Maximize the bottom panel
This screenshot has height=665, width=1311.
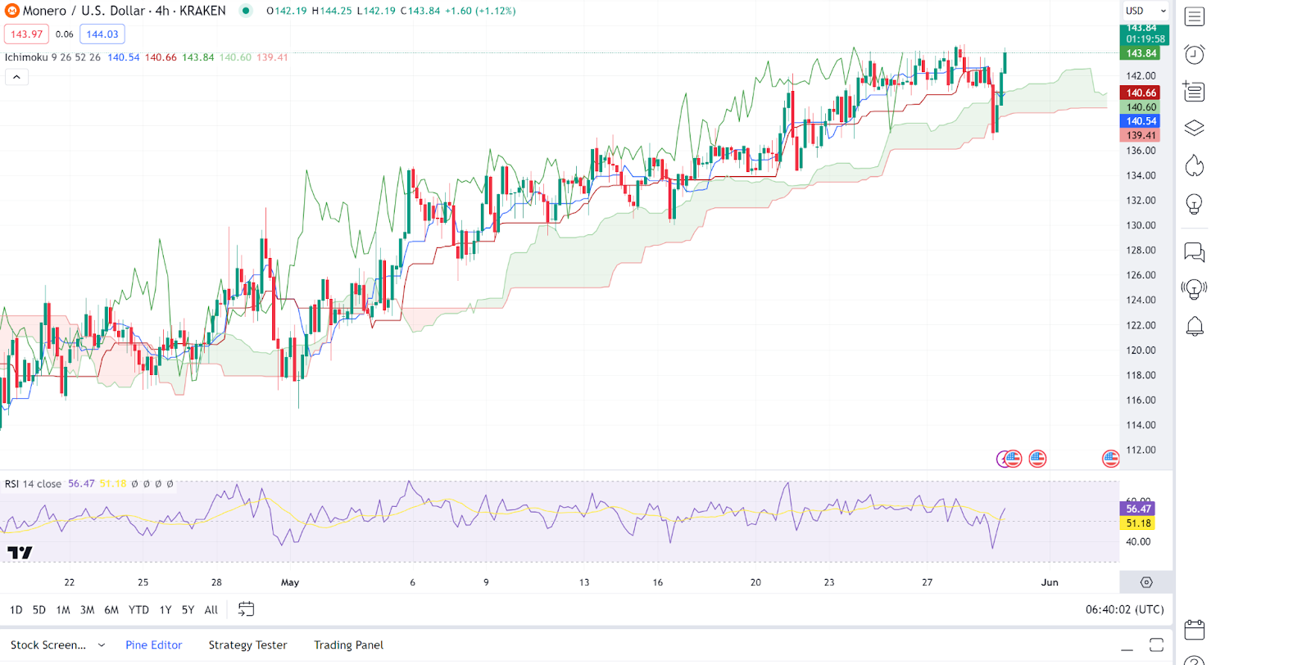[x=1156, y=645]
